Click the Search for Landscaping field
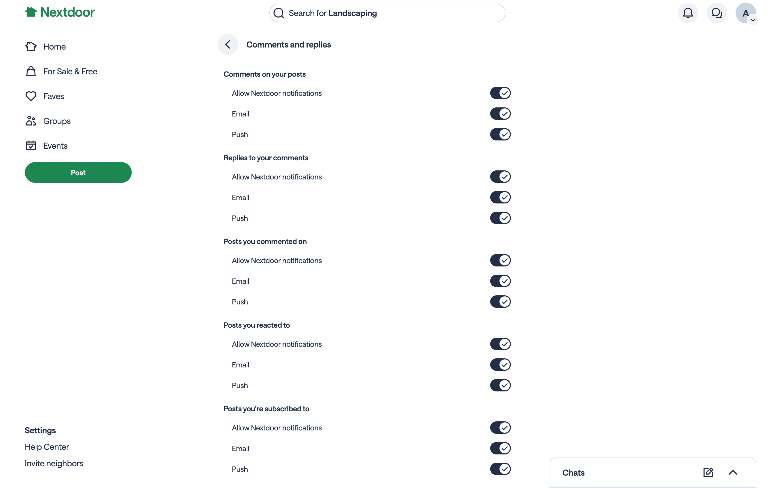This screenshot has width=781, height=488. point(387,13)
